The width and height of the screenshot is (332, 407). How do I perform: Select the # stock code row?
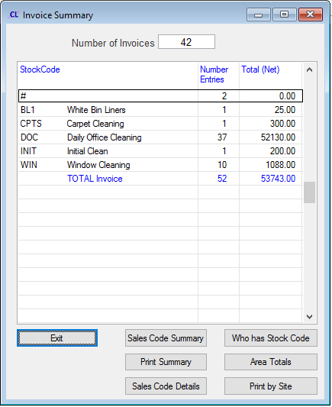coord(160,96)
